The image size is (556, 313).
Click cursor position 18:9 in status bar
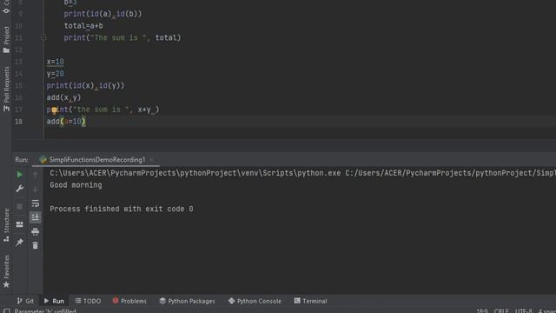coord(481,311)
